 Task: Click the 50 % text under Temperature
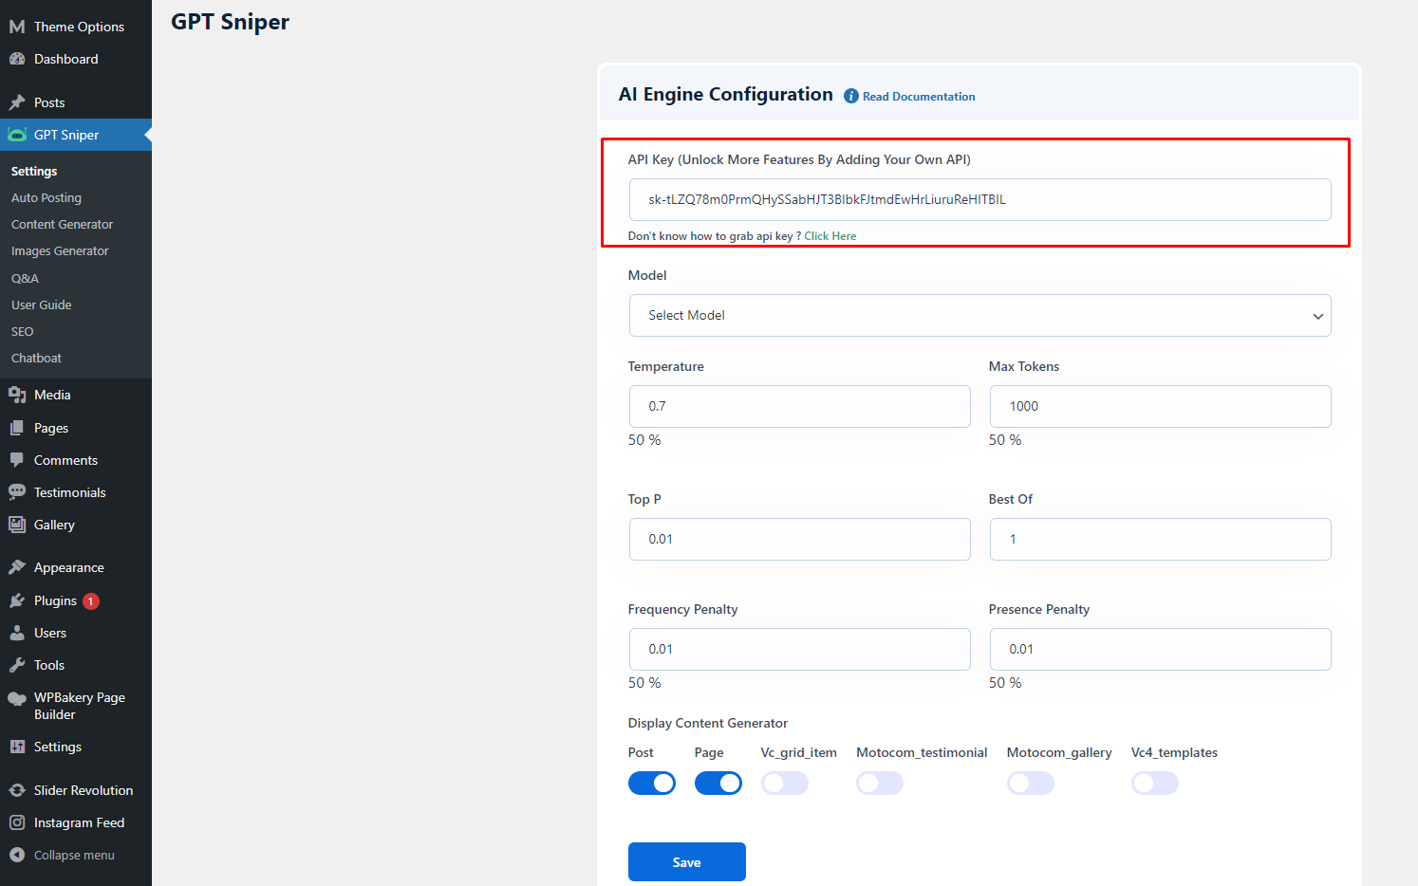click(644, 440)
